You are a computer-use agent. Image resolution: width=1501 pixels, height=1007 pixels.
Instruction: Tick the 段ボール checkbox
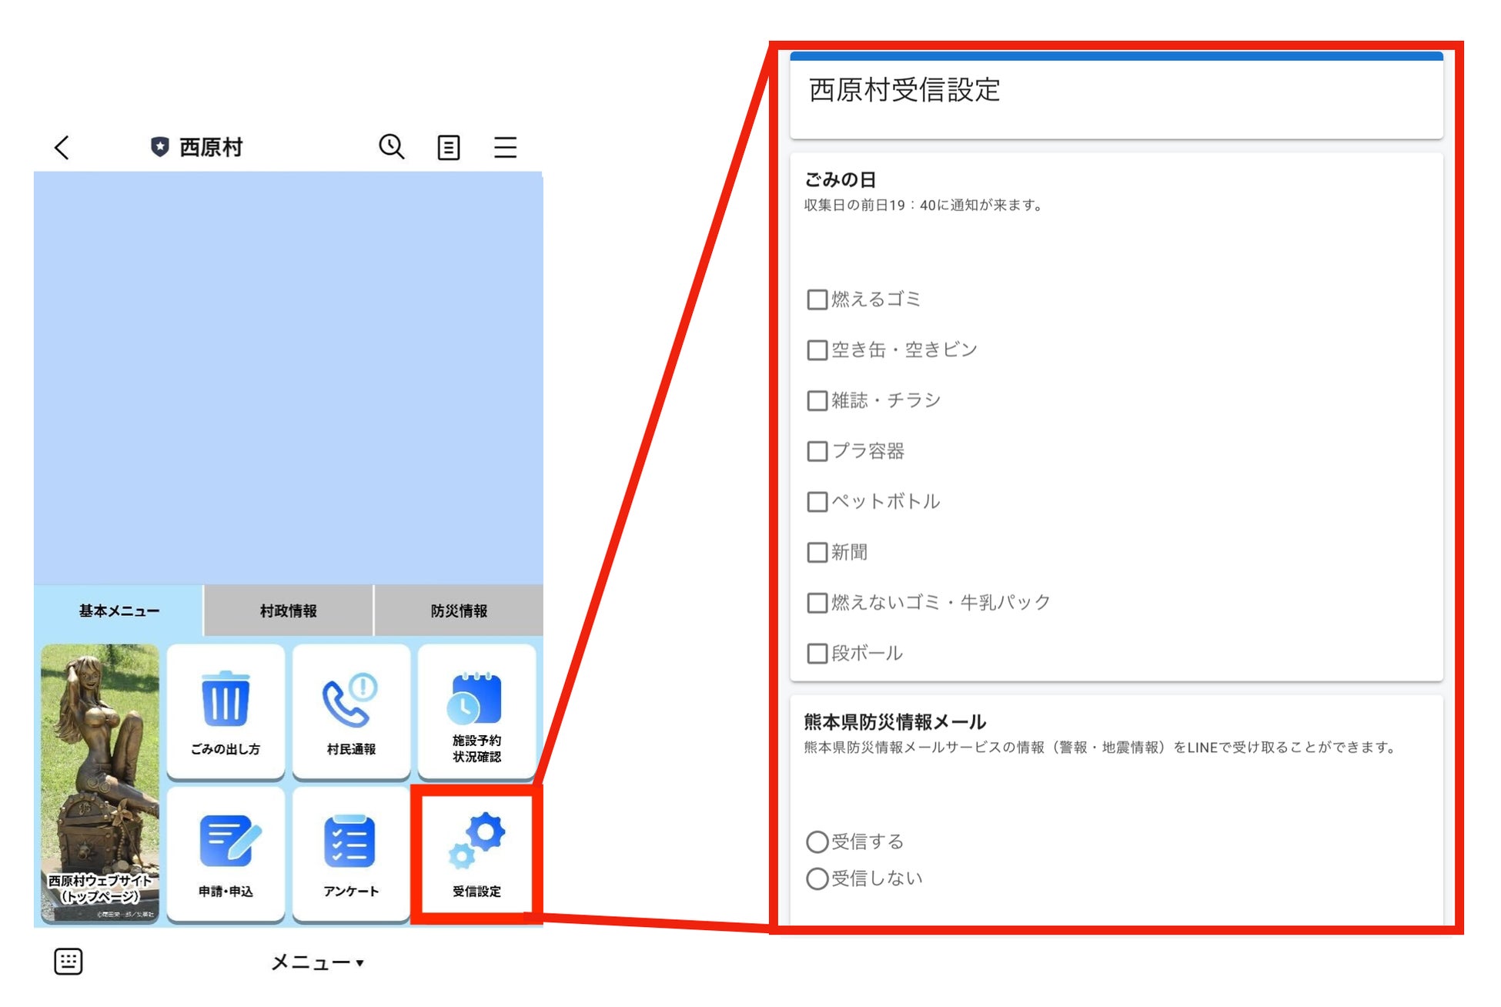pyautogui.click(x=817, y=654)
